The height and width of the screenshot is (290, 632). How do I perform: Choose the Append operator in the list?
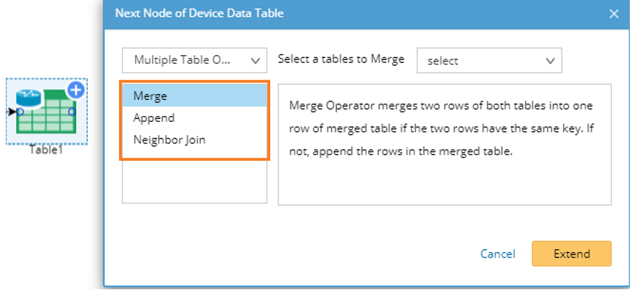tap(154, 117)
